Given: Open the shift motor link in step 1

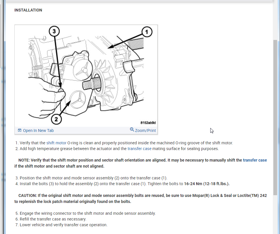Looking at the screenshot, I should coord(56,143).
